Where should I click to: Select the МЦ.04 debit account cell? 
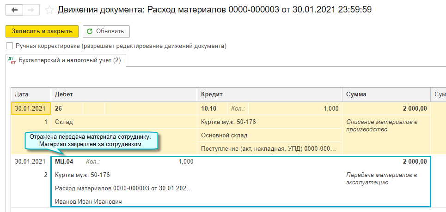pos(64,162)
